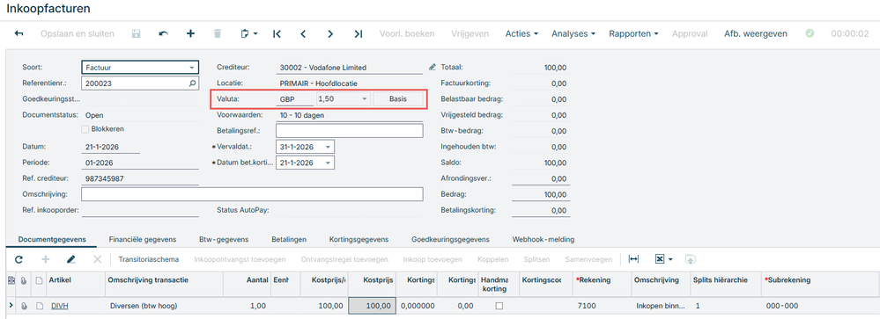Click the Transitoriaschema button
Viewport: 880px width, 319px height.
coord(149,259)
